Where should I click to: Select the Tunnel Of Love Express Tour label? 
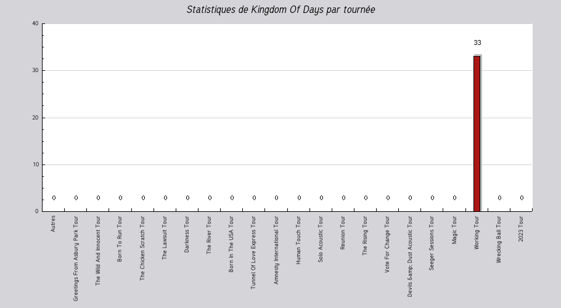coord(253,253)
